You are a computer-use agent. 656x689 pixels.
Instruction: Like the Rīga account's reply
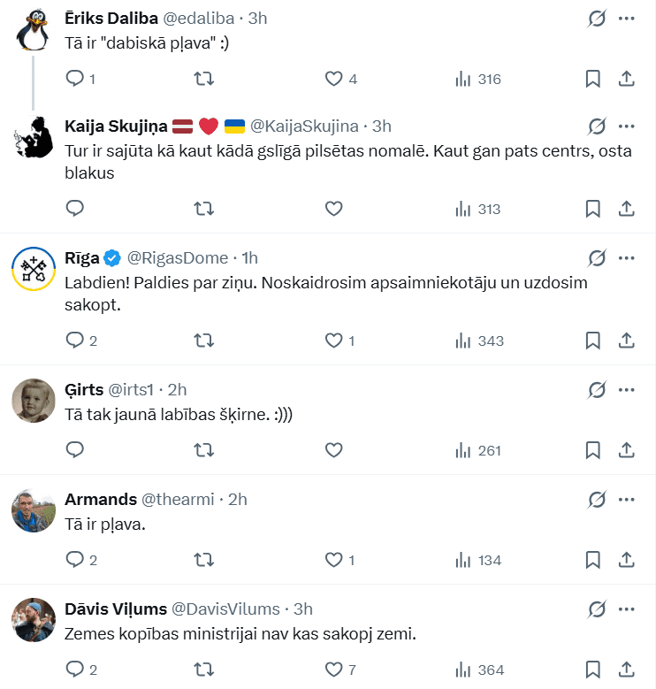tap(333, 341)
